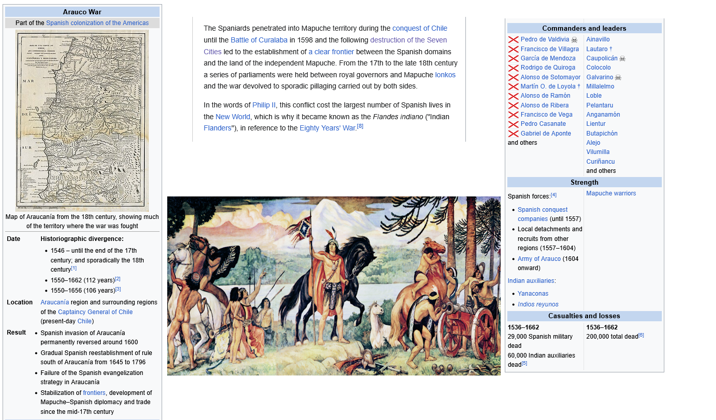This screenshot has width=716, height=420.
Task: Open the Colocolo link
Action: (x=598, y=68)
